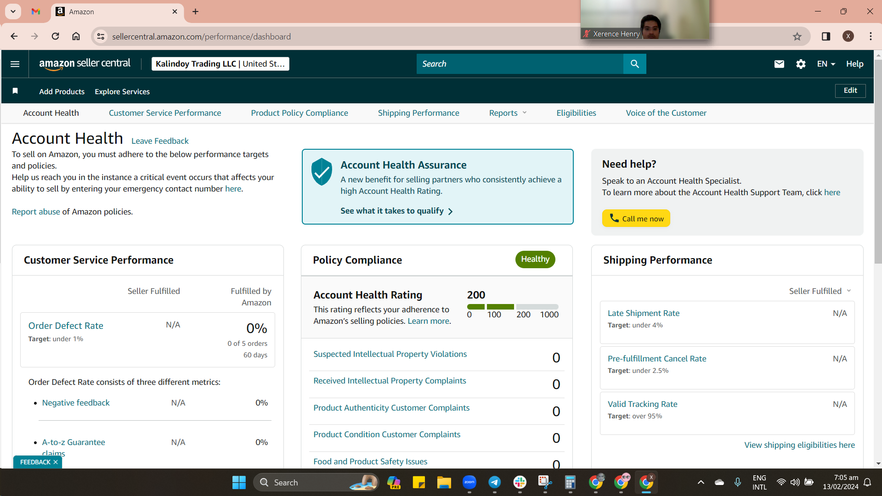Click the Edit button

pyautogui.click(x=850, y=90)
